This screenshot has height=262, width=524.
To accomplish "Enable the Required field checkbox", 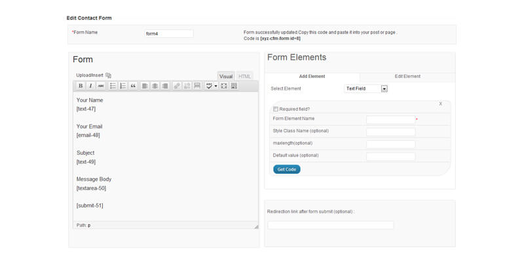I will tap(276, 109).
